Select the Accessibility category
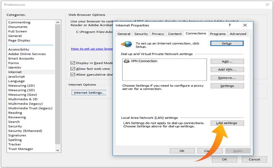Screen dimensions: 274x168 19,49
